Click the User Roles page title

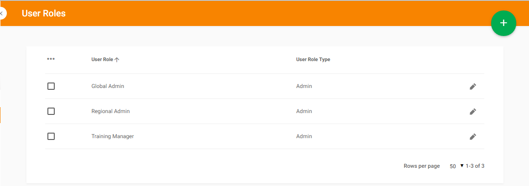click(43, 14)
